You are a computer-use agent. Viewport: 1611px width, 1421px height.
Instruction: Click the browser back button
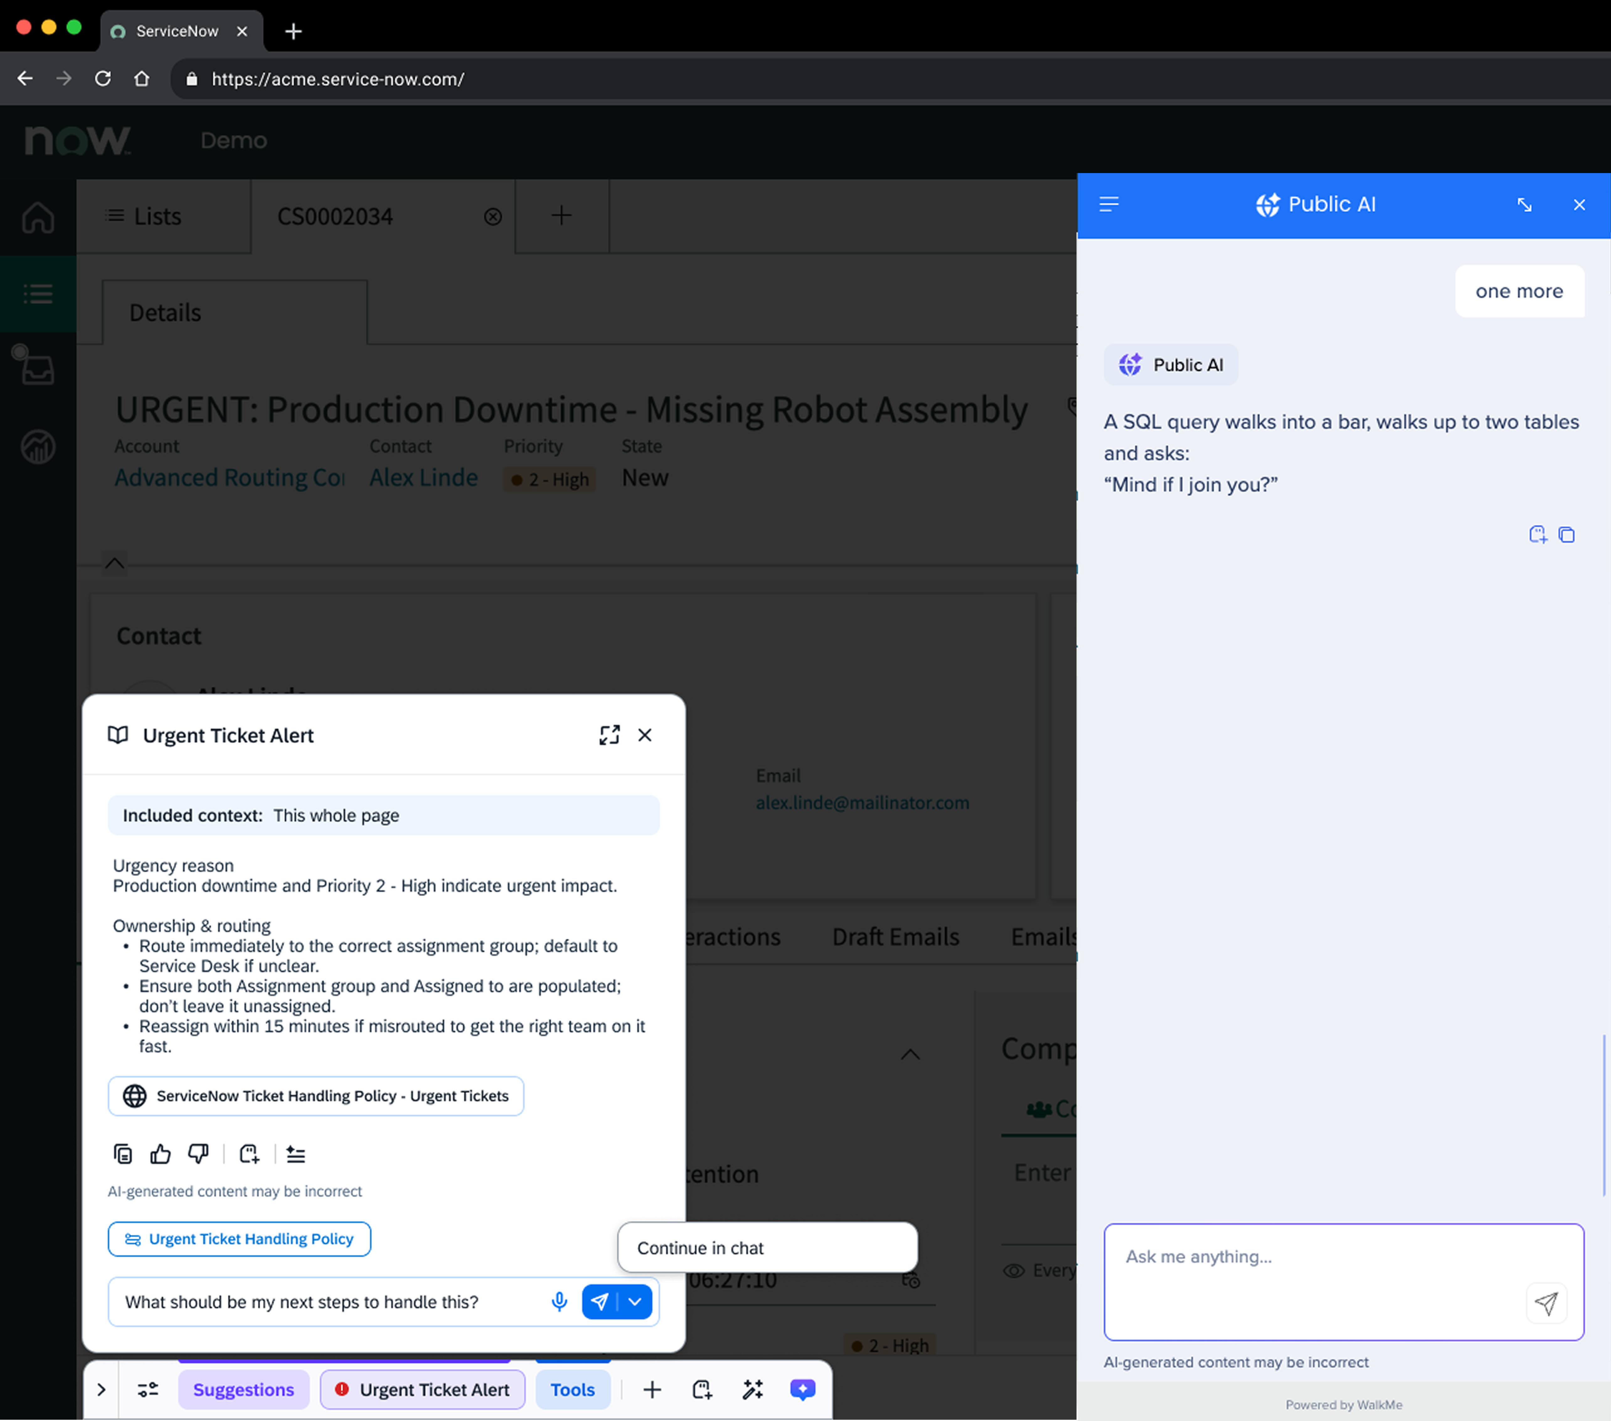[x=25, y=79]
